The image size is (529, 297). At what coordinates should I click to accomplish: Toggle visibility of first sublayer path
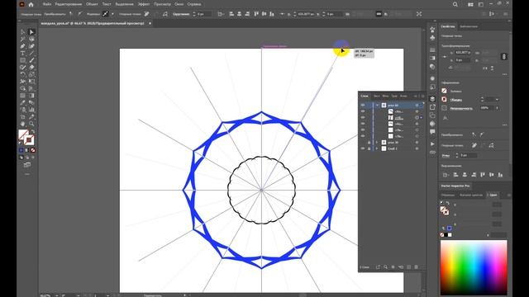[x=363, y=111]
